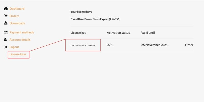
Task: Click the Dashboard gauge icon
Action: point(6,9)
